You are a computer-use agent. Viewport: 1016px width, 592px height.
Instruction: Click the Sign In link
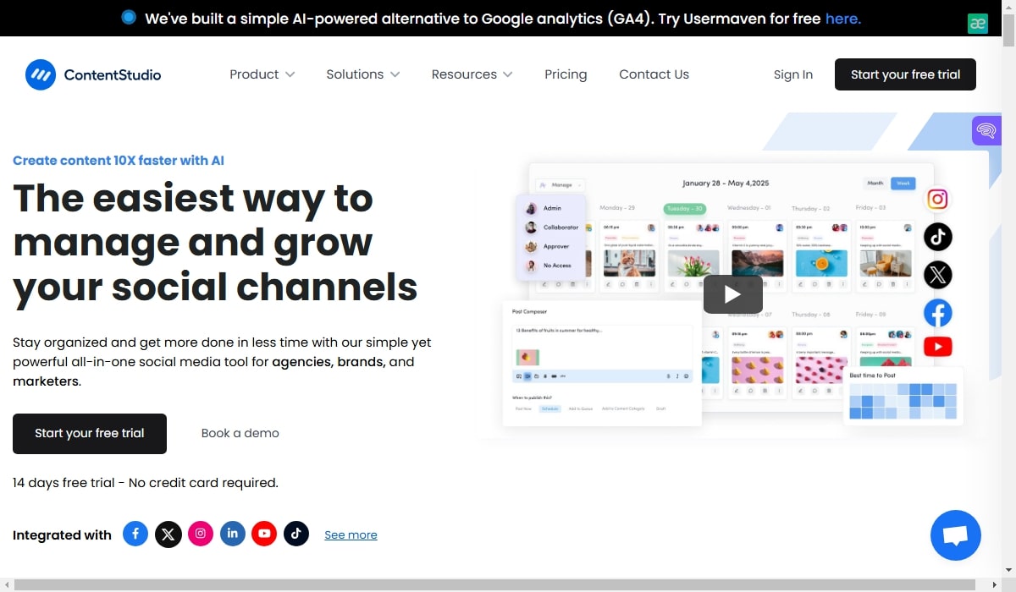point(792,74)
